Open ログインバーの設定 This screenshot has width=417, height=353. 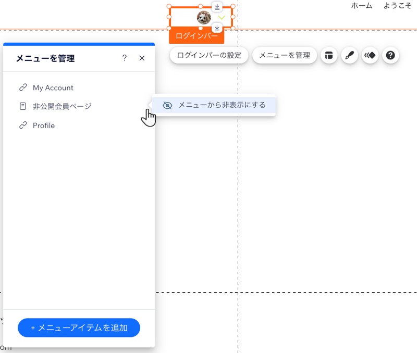click(x=208, y=55)
